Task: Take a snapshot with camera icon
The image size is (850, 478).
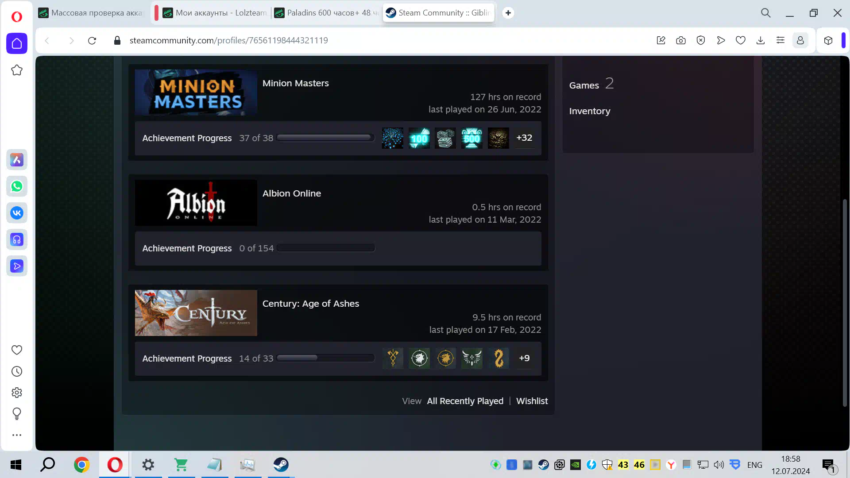Action: pyautogui.click(x=681, y=41)
